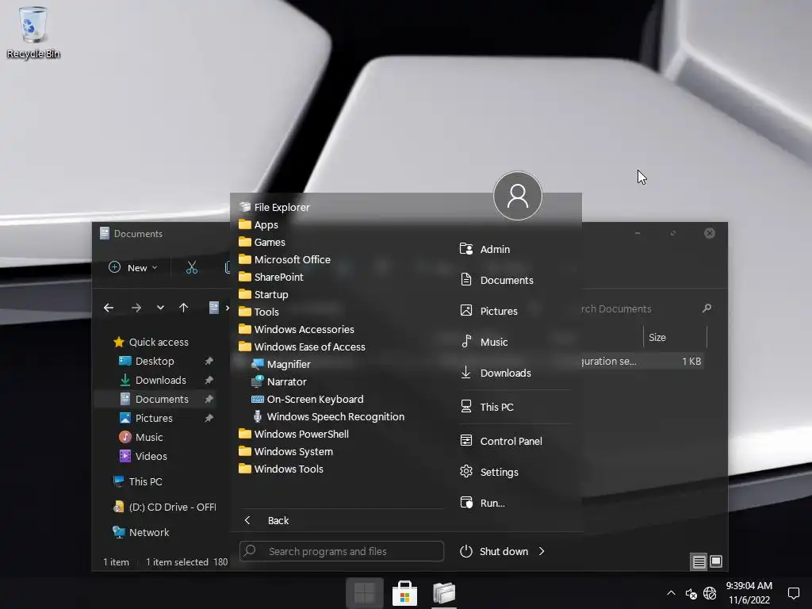
Task: Click pin icon beside Desktop sidebar entry
Action: tap(209, 362)
